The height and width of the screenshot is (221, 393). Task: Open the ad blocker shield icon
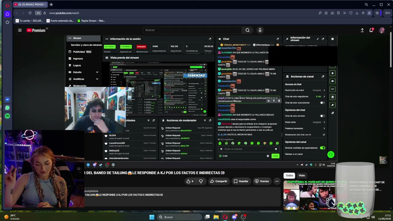pos(338,13)
